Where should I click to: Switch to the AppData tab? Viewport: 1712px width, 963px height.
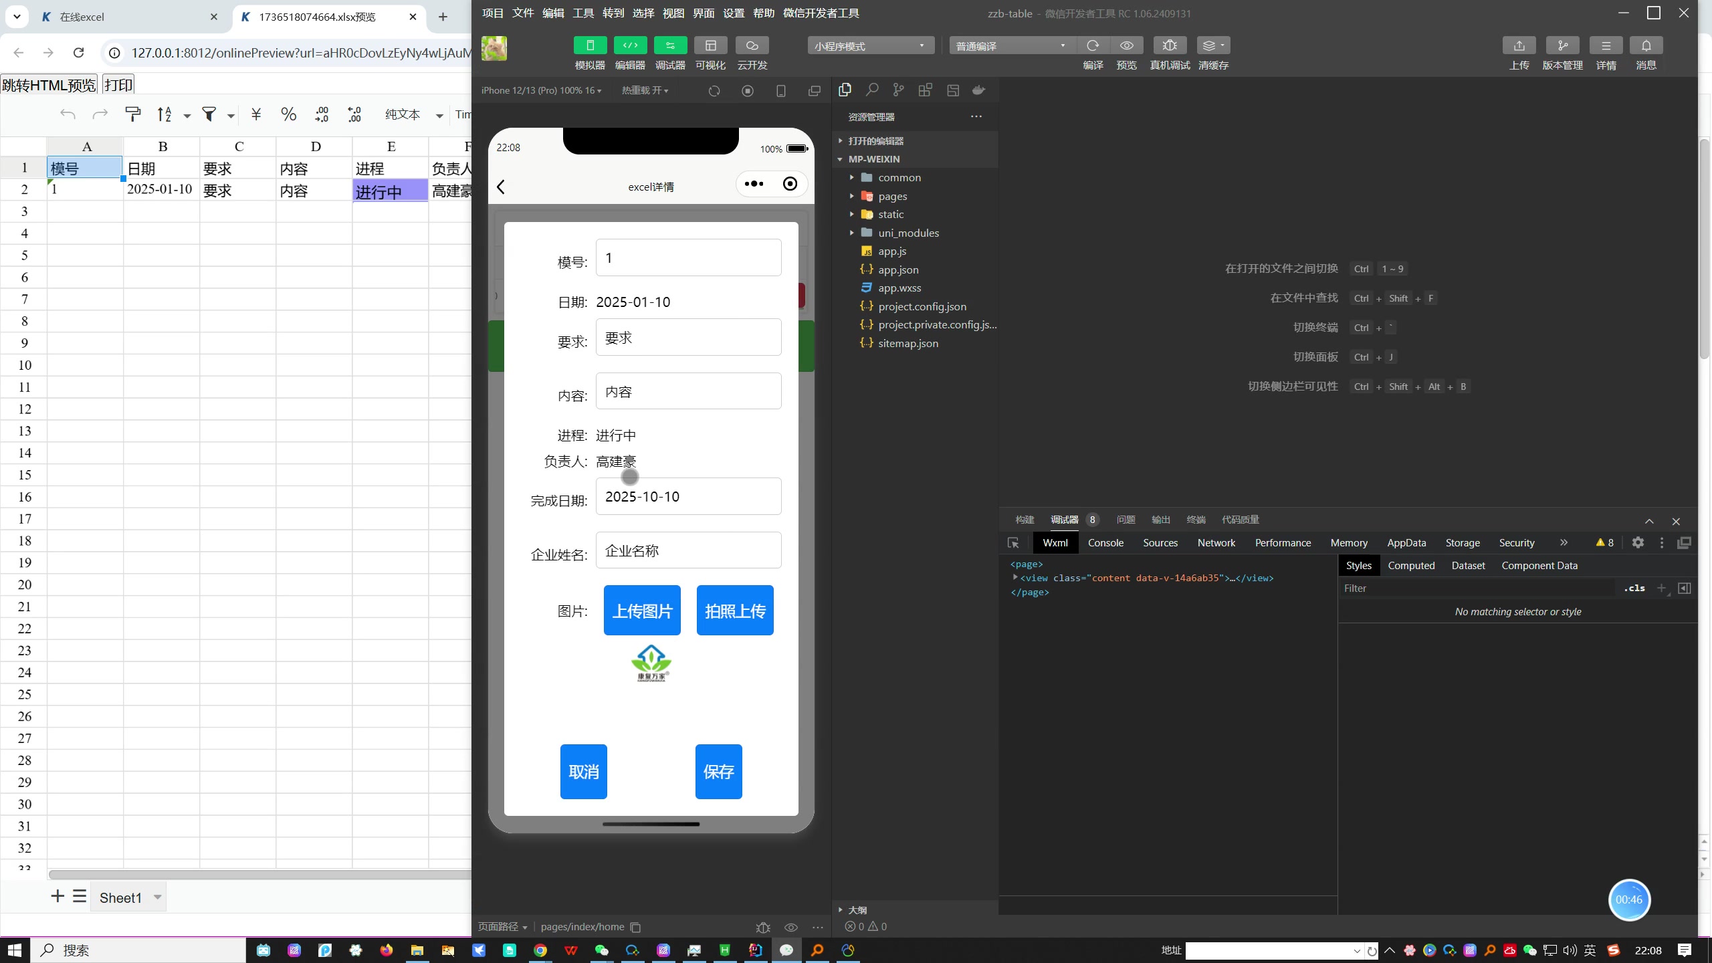tap(1406, 542)
